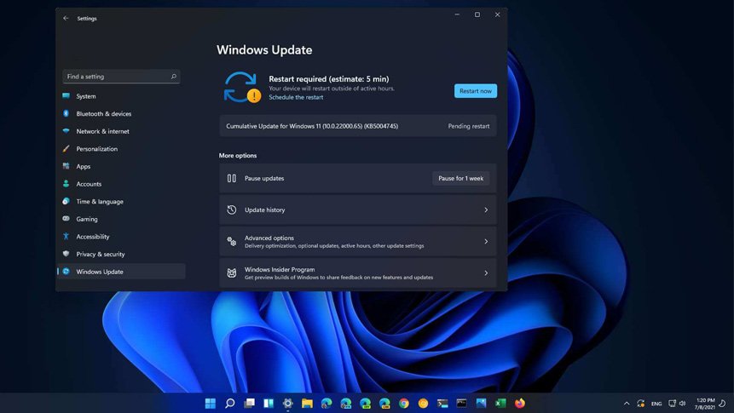Click the Gaming controller icon in sidebar
Screen dimensions: 734x413
pyautogui.click(x=66, y=219)
